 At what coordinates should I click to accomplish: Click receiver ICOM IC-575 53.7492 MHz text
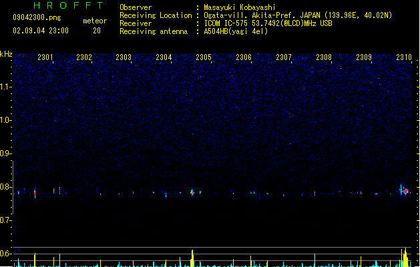(x=268, y=23)
